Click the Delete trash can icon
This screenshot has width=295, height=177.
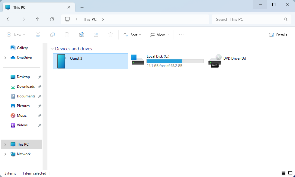(x=111, y=35)
